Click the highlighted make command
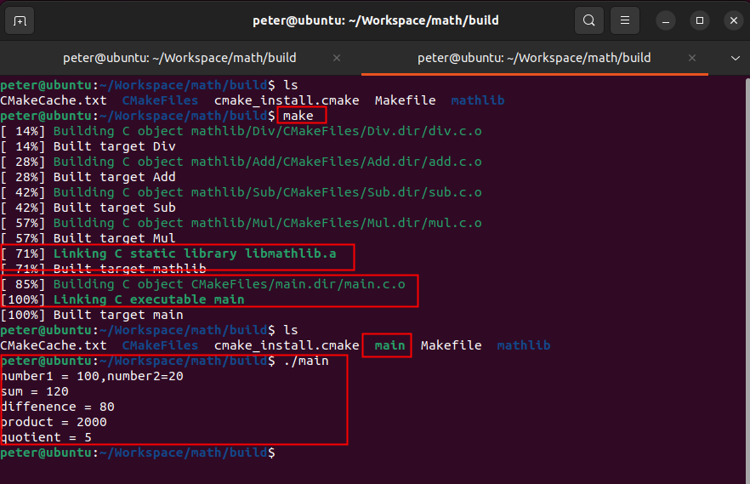Image resolution: width=750 pixels, height=484 pixels. coord(298,116)
